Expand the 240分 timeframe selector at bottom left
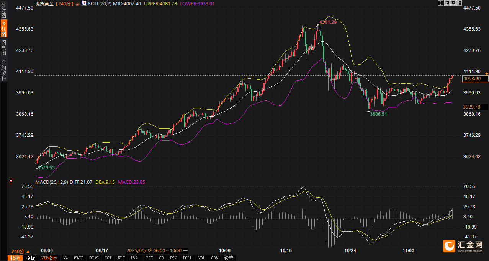 (x=20, y=251)
